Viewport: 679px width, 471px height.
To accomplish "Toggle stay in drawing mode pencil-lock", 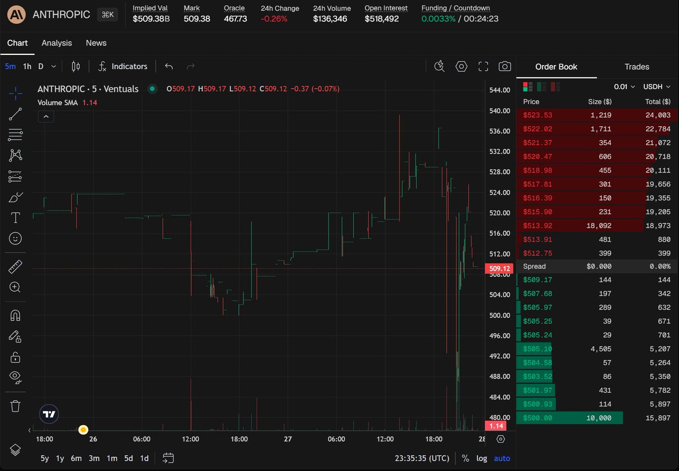I will pos(15,336).
